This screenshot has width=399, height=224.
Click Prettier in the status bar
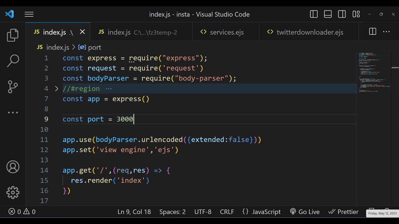(x=344, y=212)
